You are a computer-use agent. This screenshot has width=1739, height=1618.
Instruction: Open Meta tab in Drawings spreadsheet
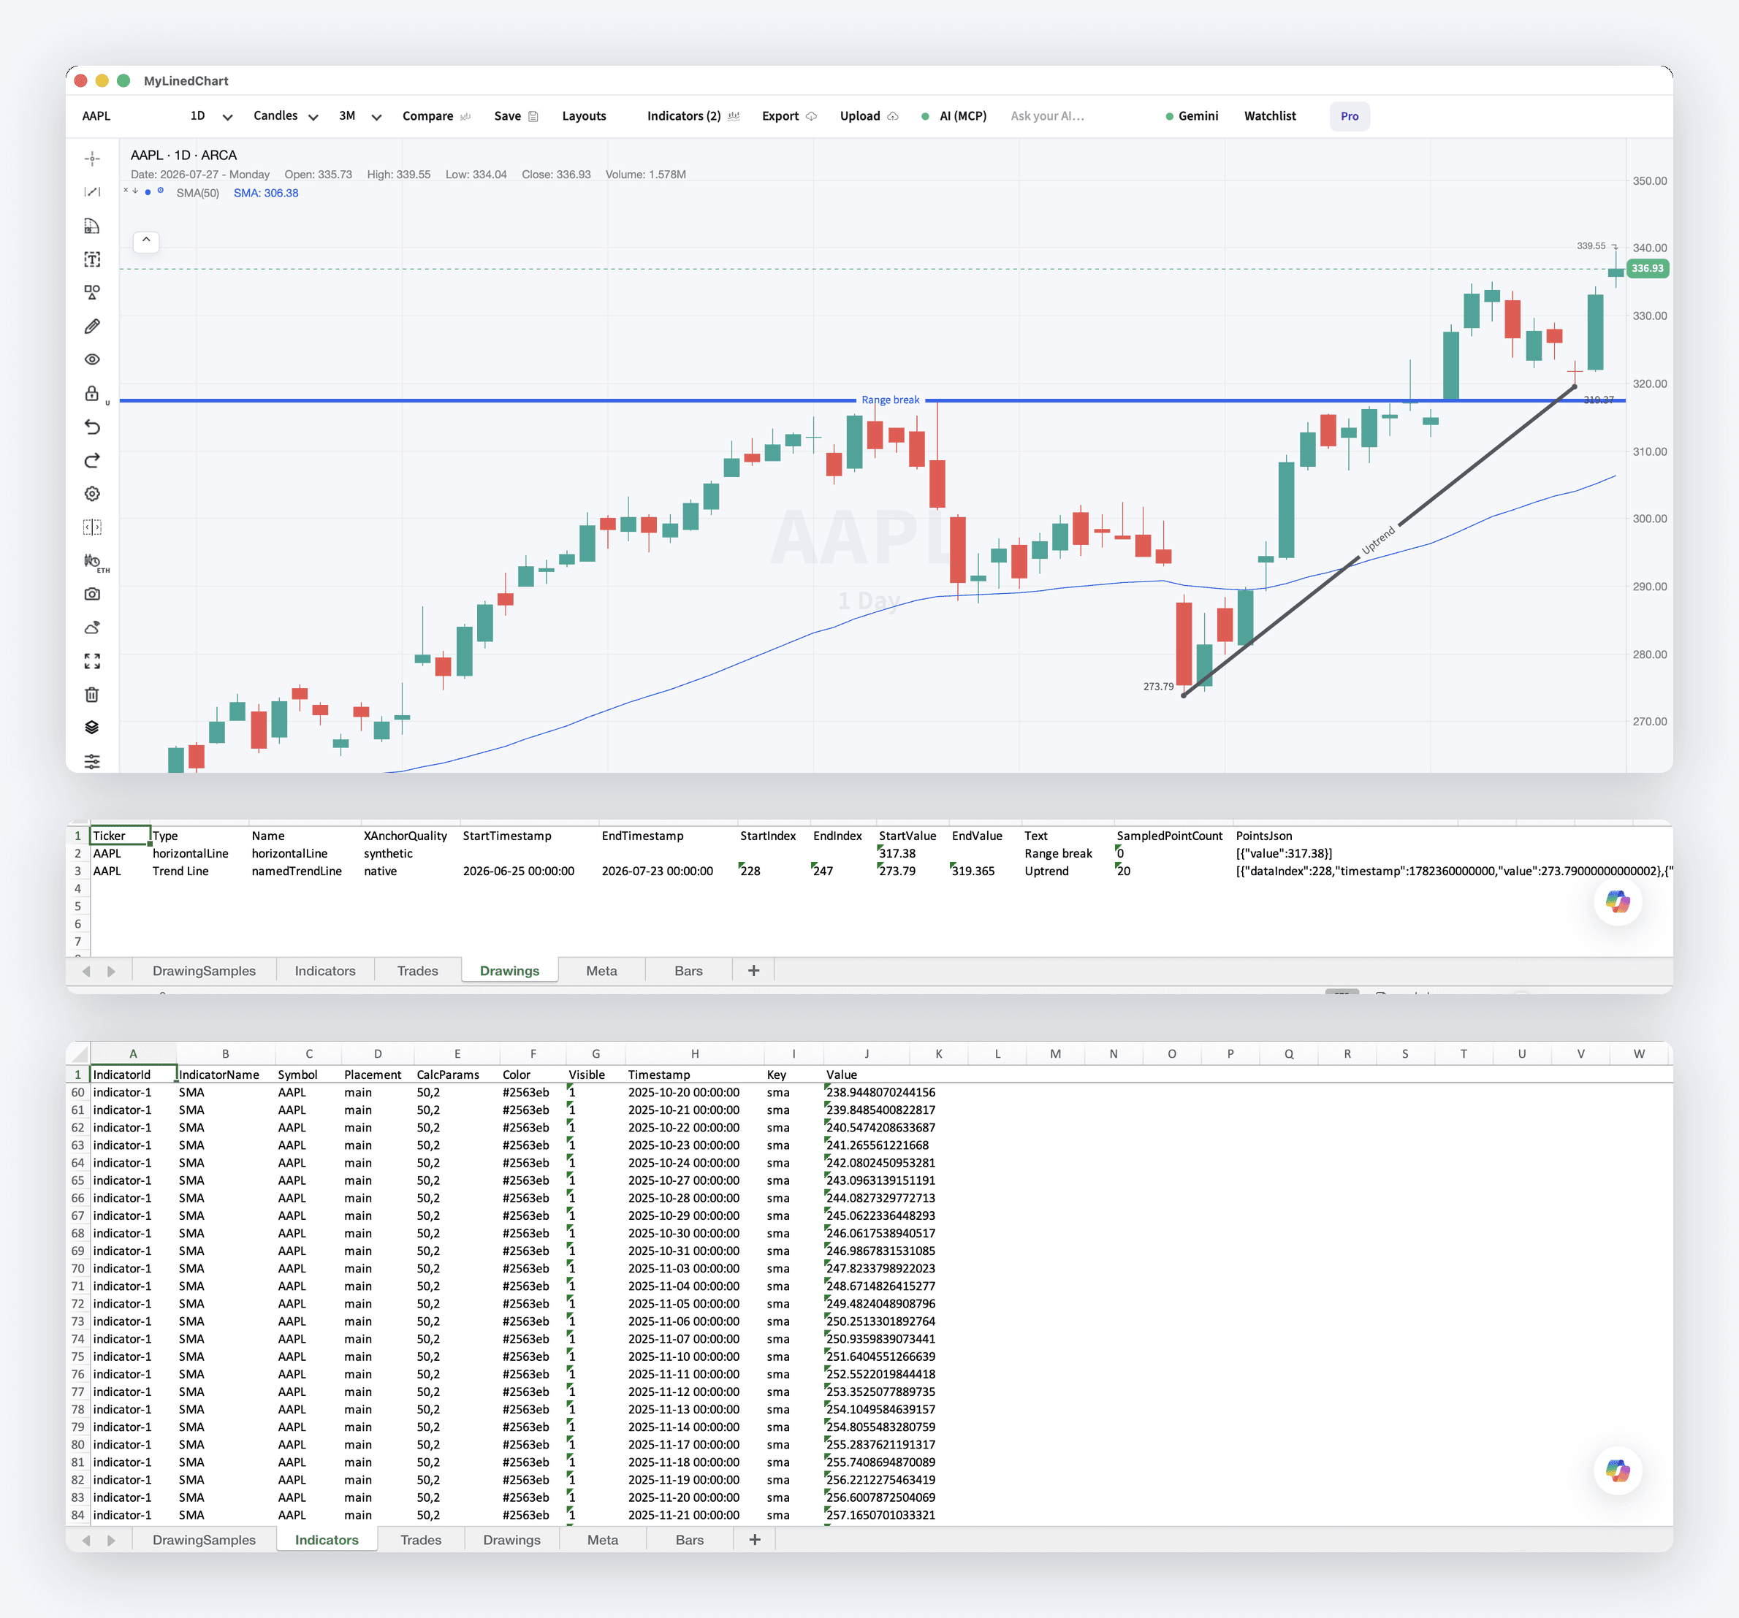601,971
